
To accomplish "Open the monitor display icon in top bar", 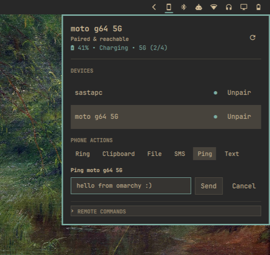I will [244, 7].
